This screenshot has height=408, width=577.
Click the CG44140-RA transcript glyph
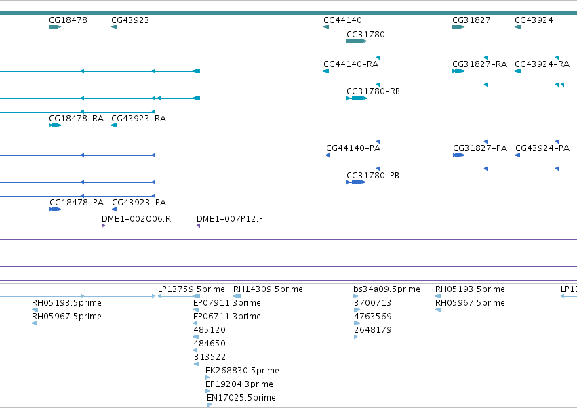[x=326, y=71]
